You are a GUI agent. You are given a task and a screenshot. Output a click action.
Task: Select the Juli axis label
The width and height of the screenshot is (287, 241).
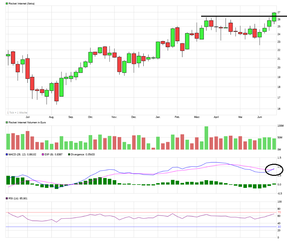tap(28, 117)
